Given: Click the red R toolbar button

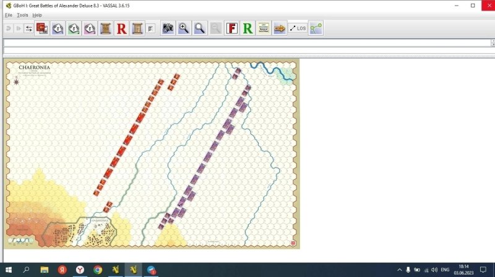Looking at the screenshot, I should [x=121, y=28].
